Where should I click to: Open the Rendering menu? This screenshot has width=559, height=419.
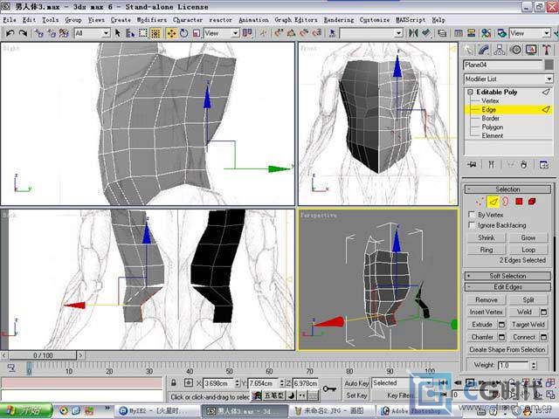click(x=339, y=20)
